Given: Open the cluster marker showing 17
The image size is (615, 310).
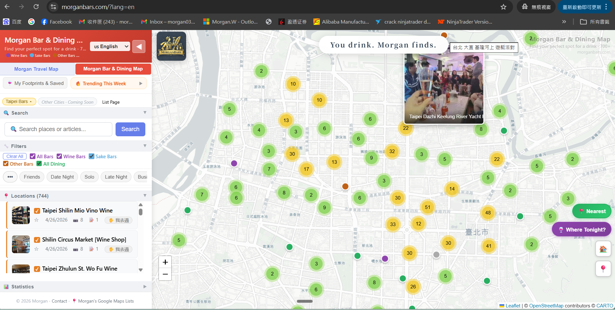Looking at the screenshot, I should click(x=306, y=169).
